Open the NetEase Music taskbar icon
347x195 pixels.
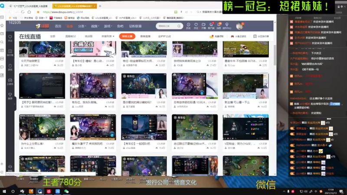click(49, 192)
